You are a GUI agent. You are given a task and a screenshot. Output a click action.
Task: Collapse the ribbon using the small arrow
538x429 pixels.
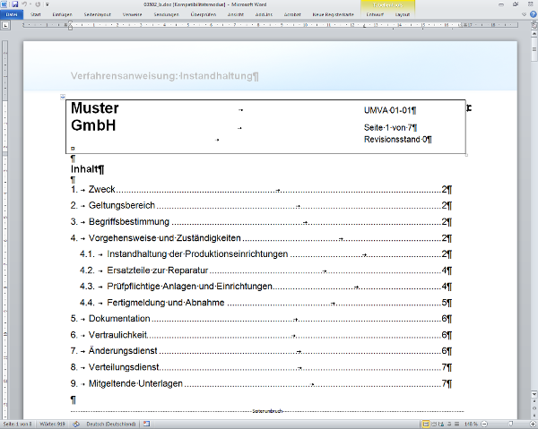524,14
